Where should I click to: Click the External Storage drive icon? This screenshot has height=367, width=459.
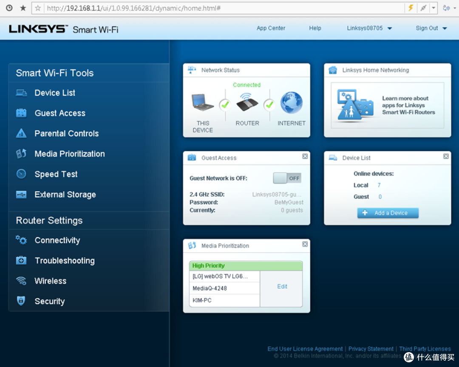21,194
